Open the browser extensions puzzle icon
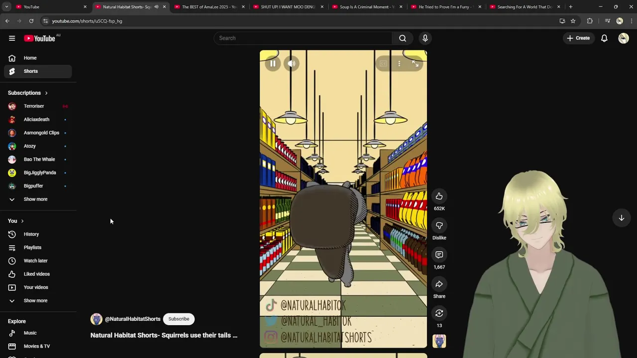The image size is (637, 358). point(590,21)
